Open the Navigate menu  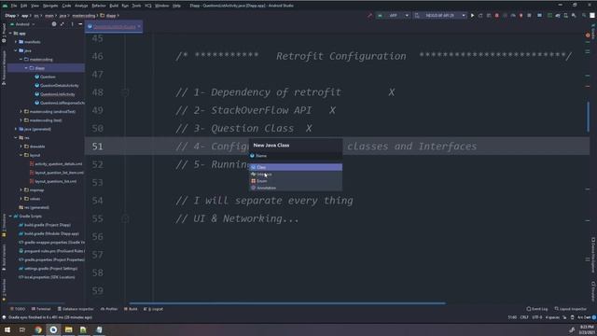(x=50, y=6)
